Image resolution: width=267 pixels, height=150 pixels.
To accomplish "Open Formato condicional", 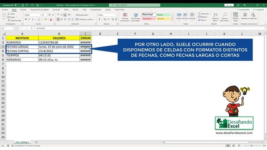I will click(x=125, y=17).
